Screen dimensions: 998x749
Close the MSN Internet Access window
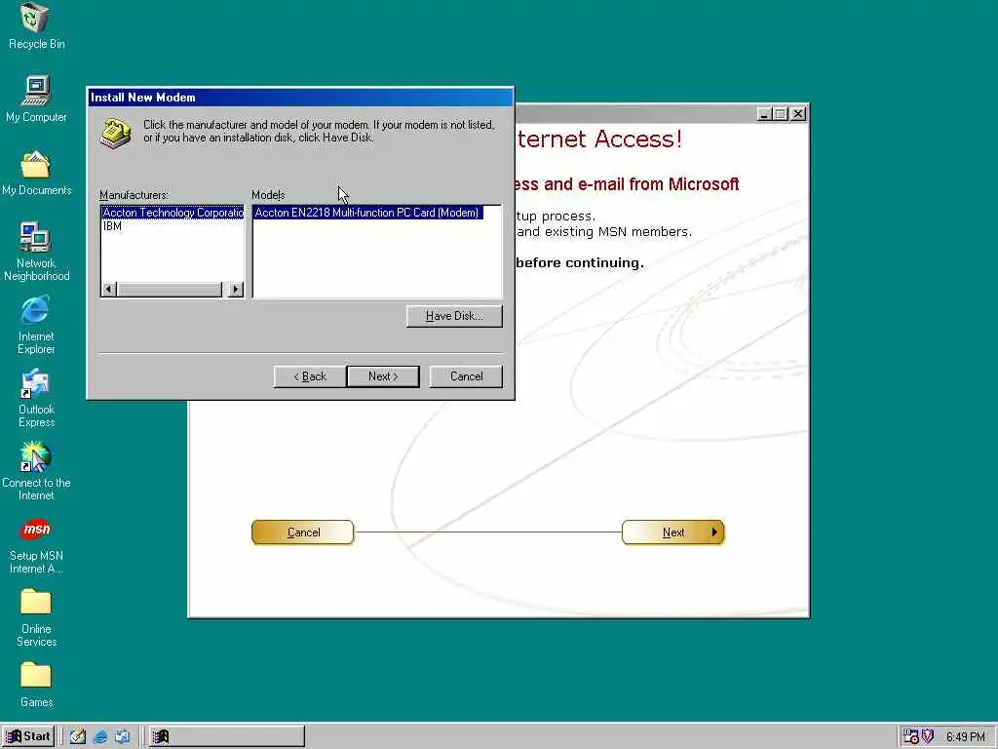coord(798,114)
